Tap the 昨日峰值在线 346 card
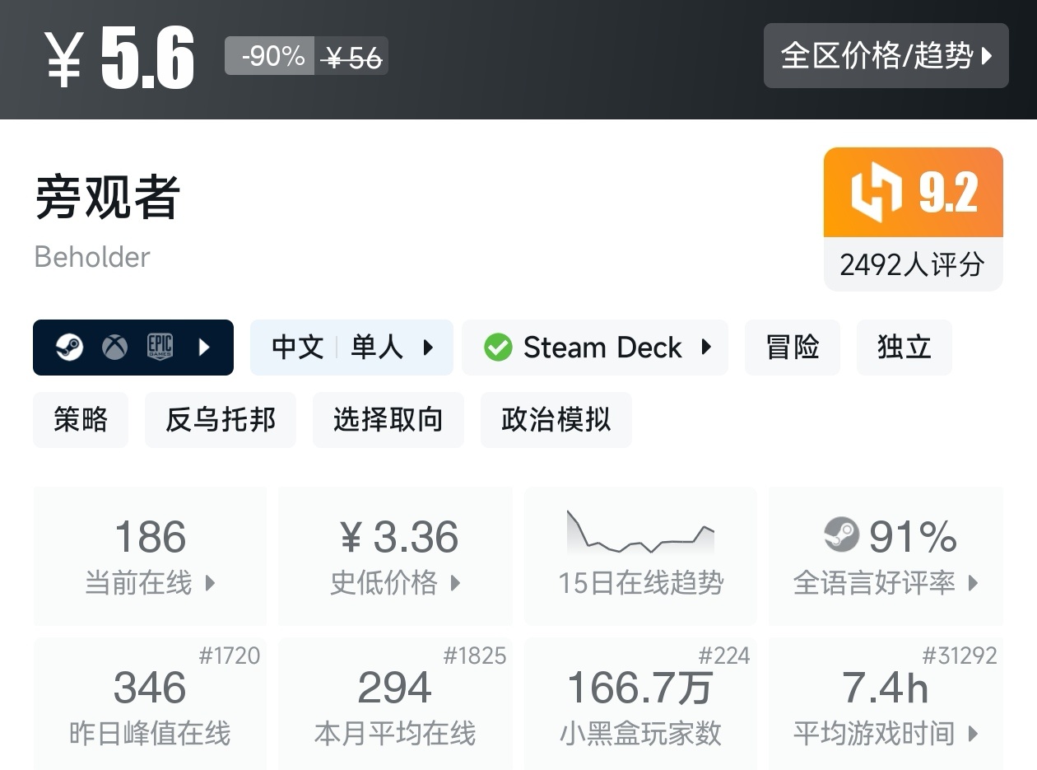This screenshot has height=770, width=1037. tap(150, 704)
